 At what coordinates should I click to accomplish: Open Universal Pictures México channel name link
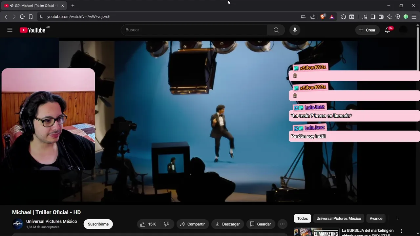coord(52,221)
